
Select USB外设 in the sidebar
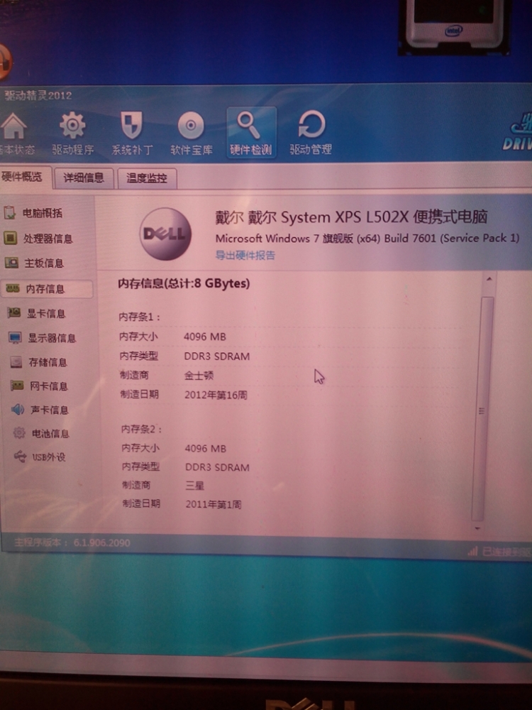coord(40,457)
